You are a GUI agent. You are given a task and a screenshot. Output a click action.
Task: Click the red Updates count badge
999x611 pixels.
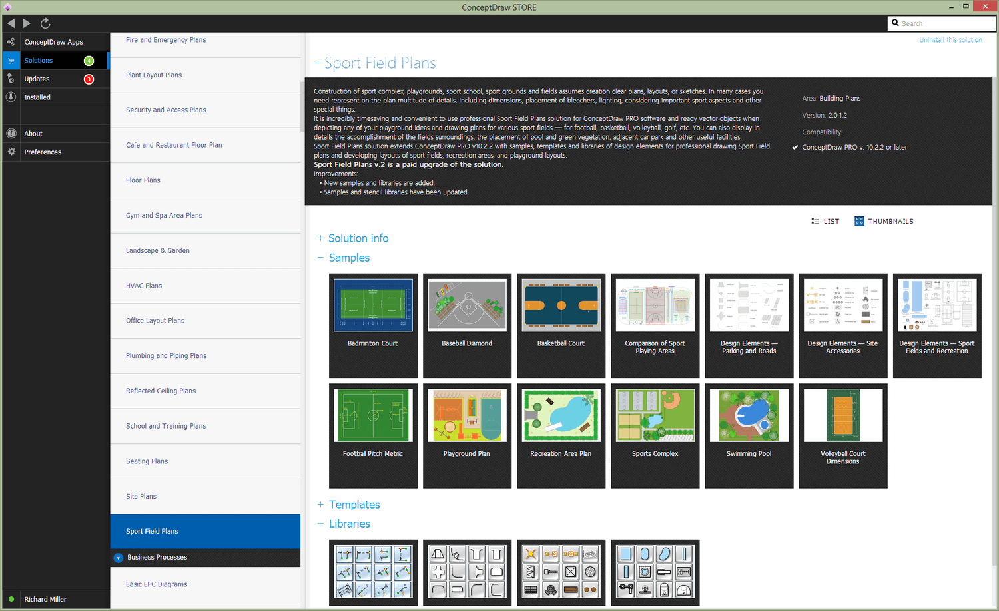[x=89, y=79]
